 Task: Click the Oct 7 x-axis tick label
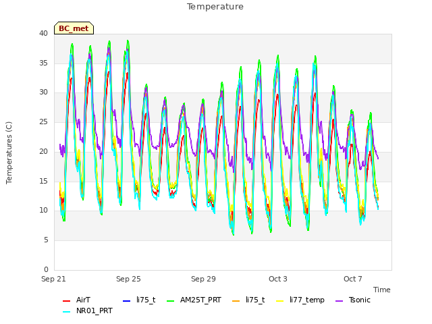pyautogui.click(x=353, y=279)
